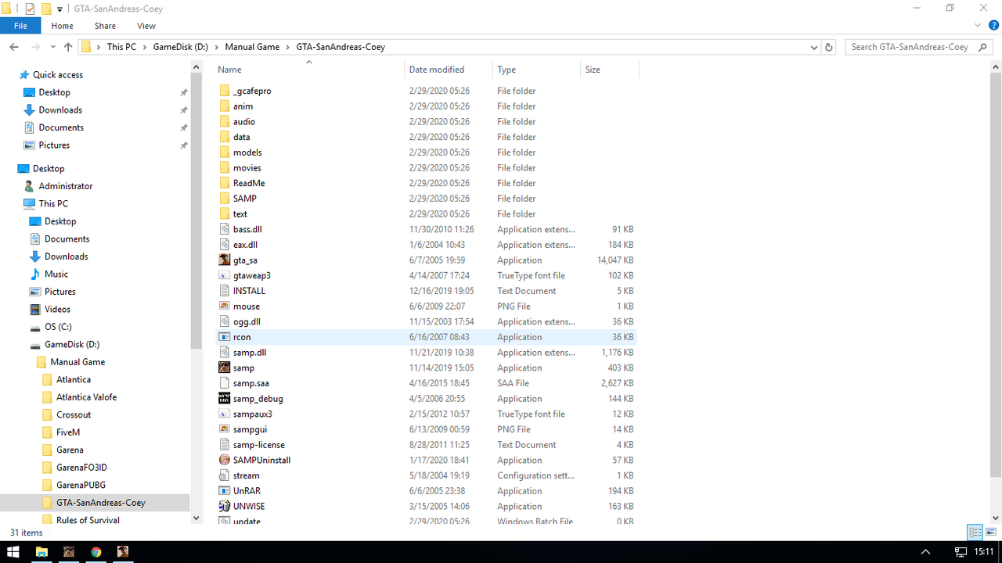Screen dimensions: 1002x563
Task: Select the gta_sa application icon
Action: click(225, 260)
